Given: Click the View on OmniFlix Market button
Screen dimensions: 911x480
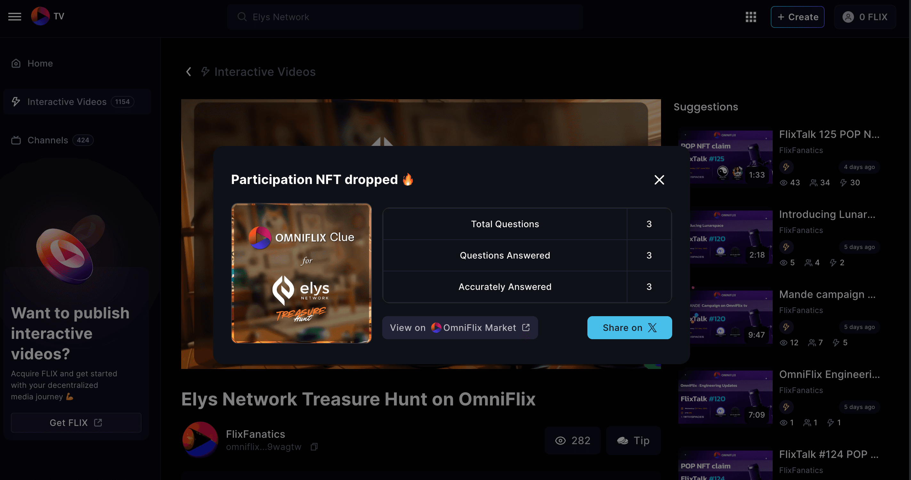Looking at the screenshot, I should click(460, 327).
